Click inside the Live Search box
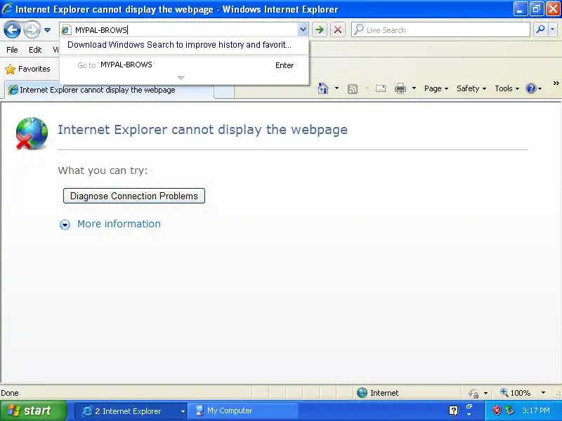 [441, 29]
